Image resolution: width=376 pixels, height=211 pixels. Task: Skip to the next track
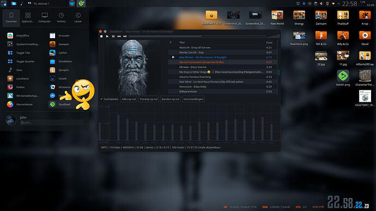[125, 36]
